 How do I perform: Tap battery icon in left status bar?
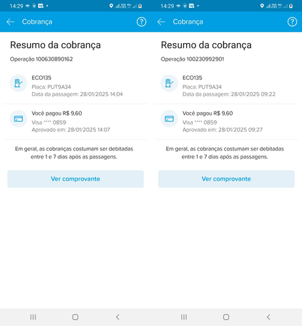[x=140, y=6]
